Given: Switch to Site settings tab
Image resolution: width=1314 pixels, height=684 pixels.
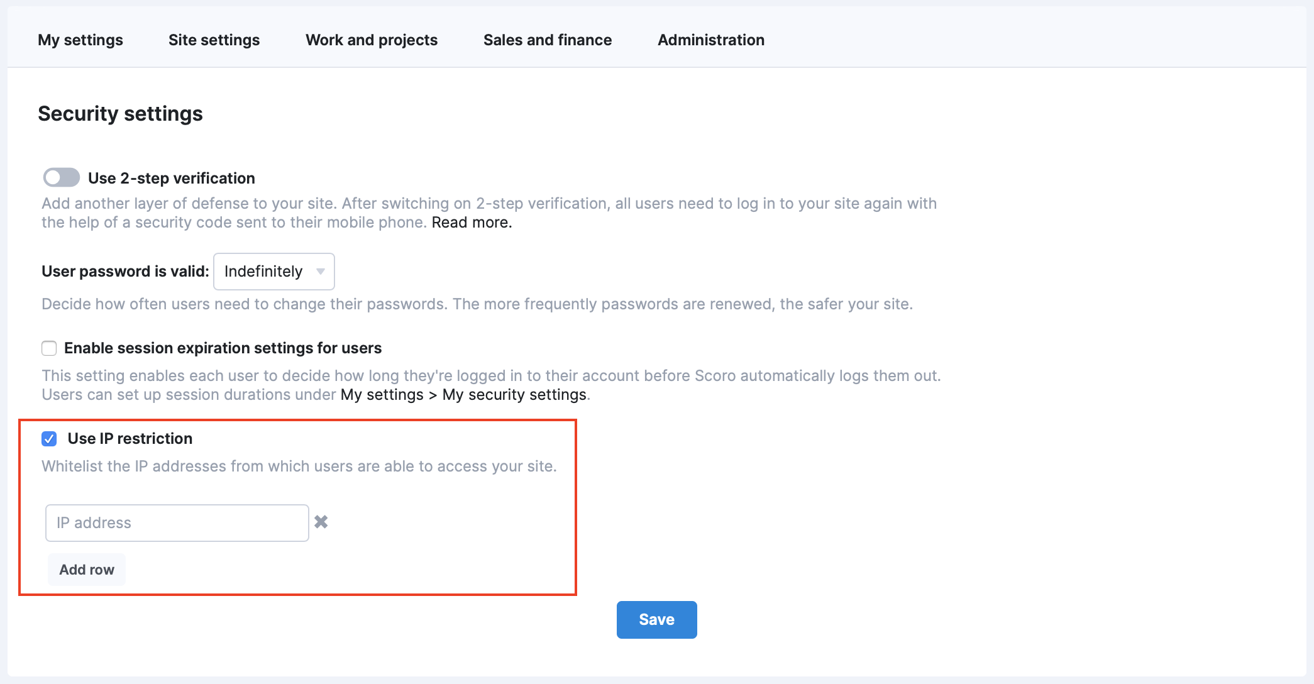Looking at the screenshot, I should pyautogui.click(x=214, y=40).
